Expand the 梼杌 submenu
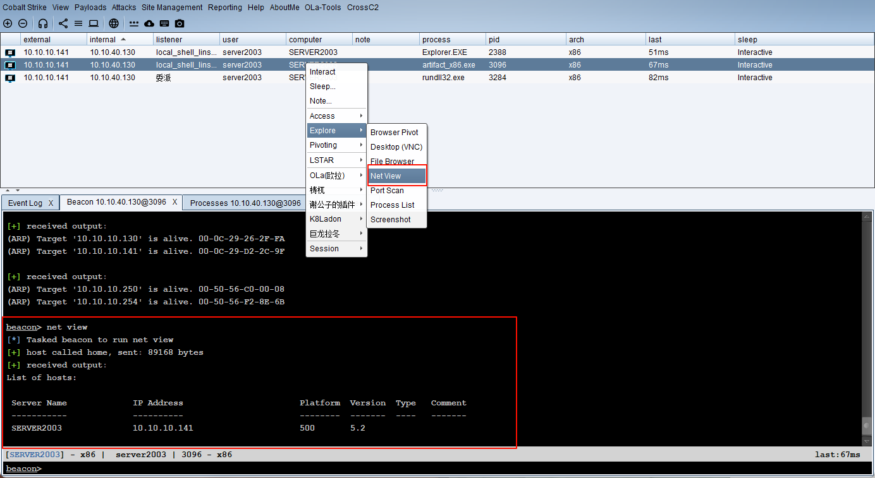 (x=336, y=190)
